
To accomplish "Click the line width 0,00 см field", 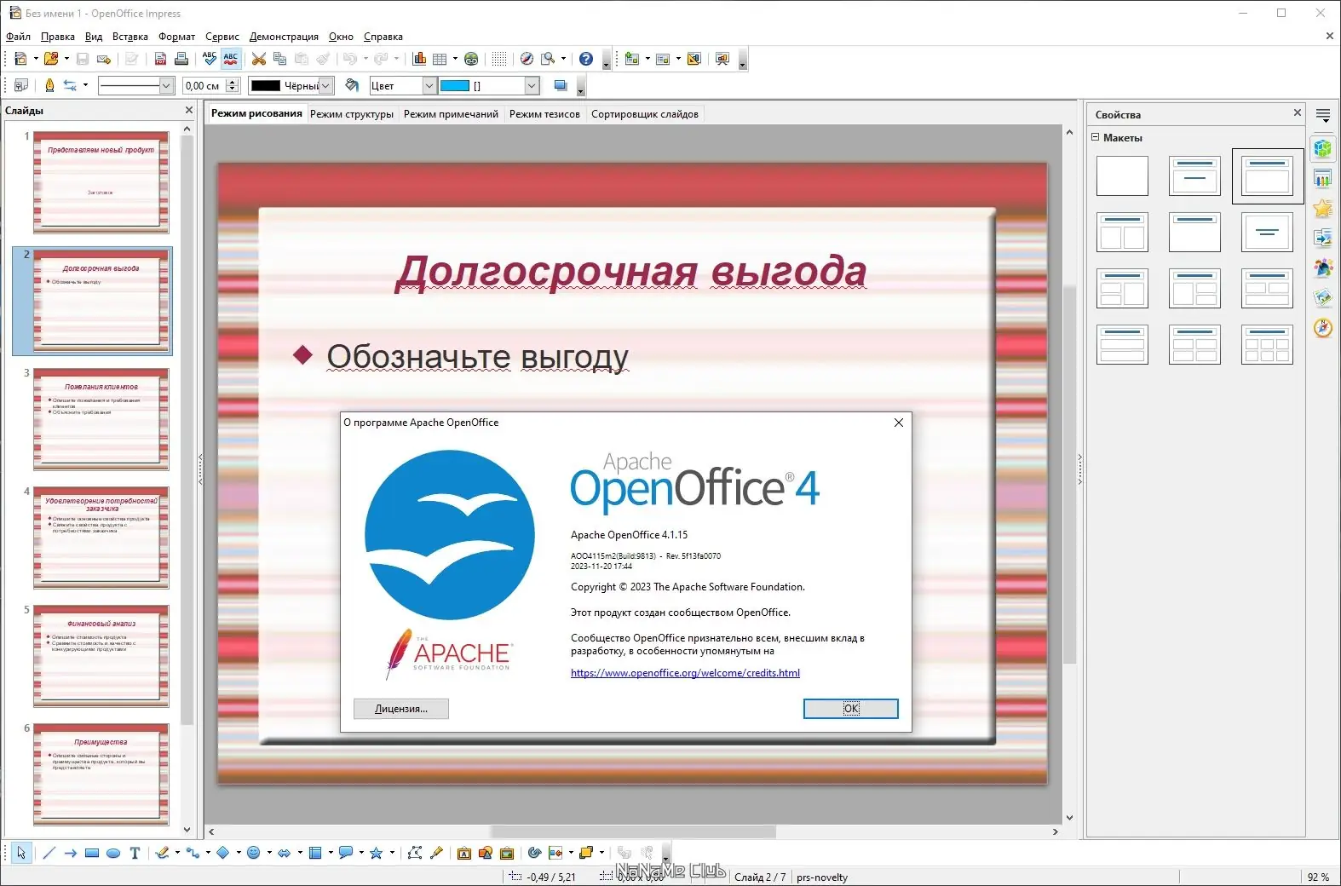I will click(204, 85).
